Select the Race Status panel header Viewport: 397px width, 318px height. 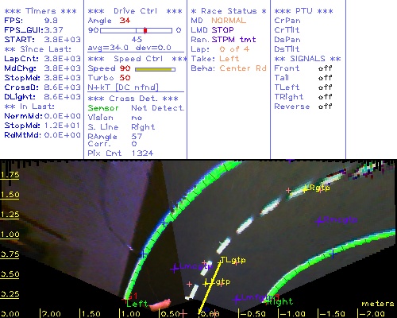pyautogui.click(x=229, y=11)
